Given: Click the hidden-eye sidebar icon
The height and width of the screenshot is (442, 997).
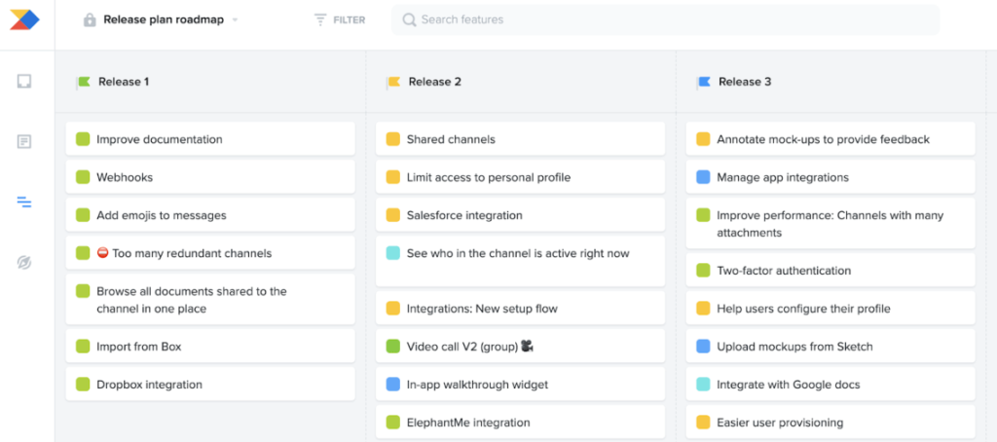Looking at the screenshot, I should [24, 263].
